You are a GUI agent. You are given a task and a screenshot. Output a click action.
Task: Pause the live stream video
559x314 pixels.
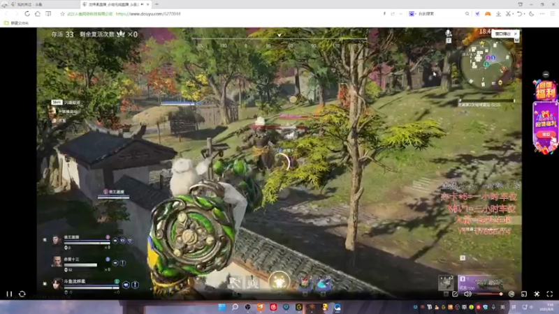pos(9,294)
